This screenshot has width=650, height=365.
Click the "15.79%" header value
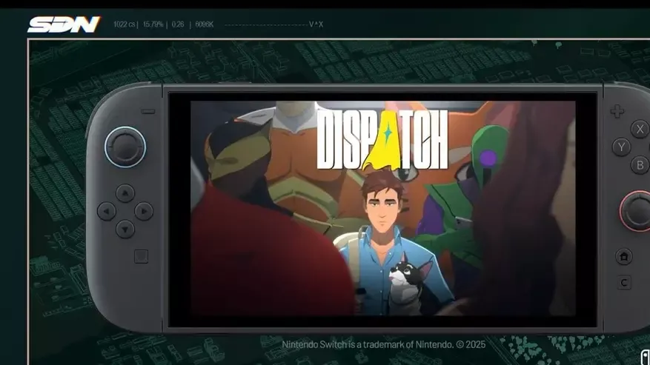click(x=153, y=24)
